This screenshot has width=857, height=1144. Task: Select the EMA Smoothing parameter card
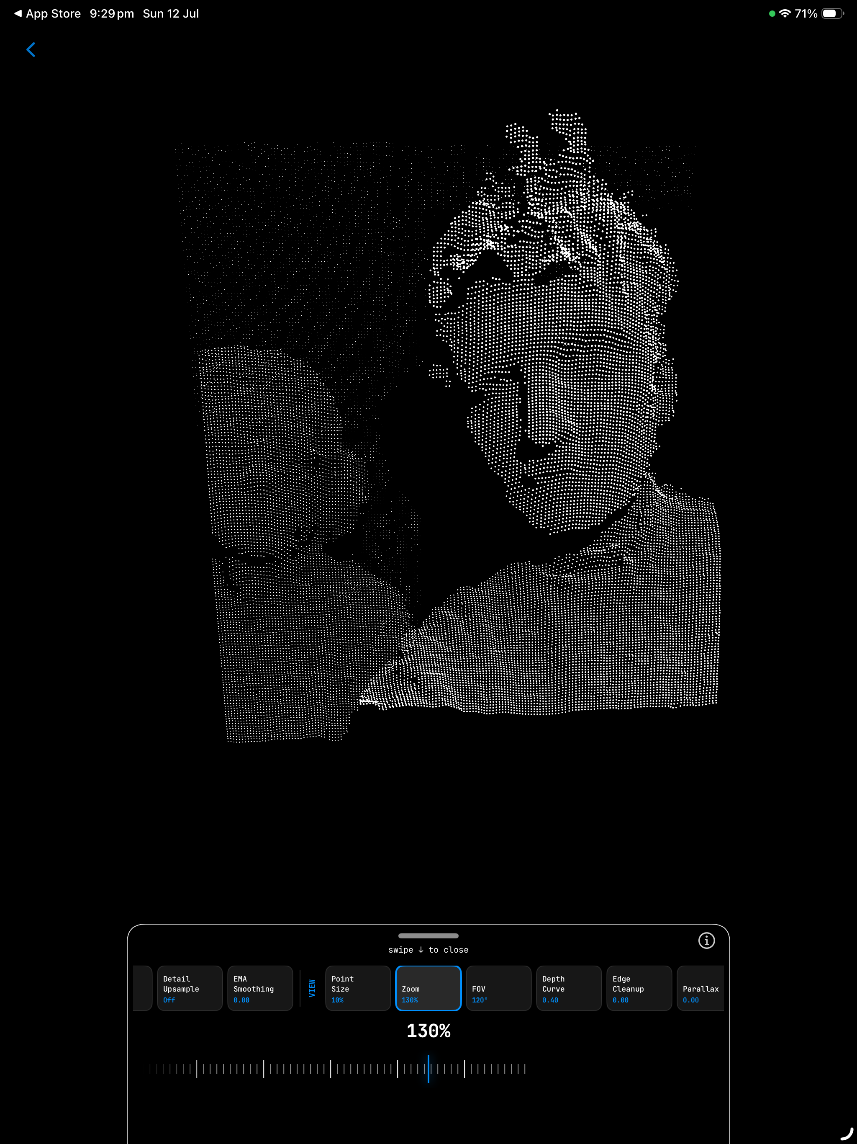click(260, 988)
